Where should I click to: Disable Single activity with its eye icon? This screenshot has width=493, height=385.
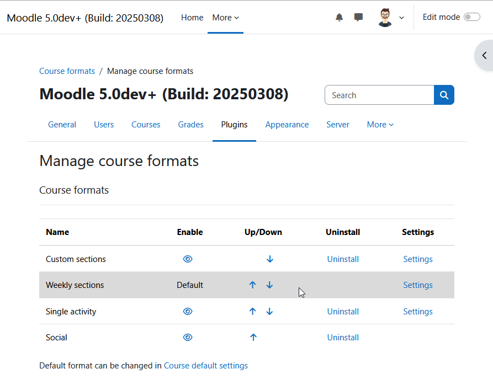click(188, 312)
